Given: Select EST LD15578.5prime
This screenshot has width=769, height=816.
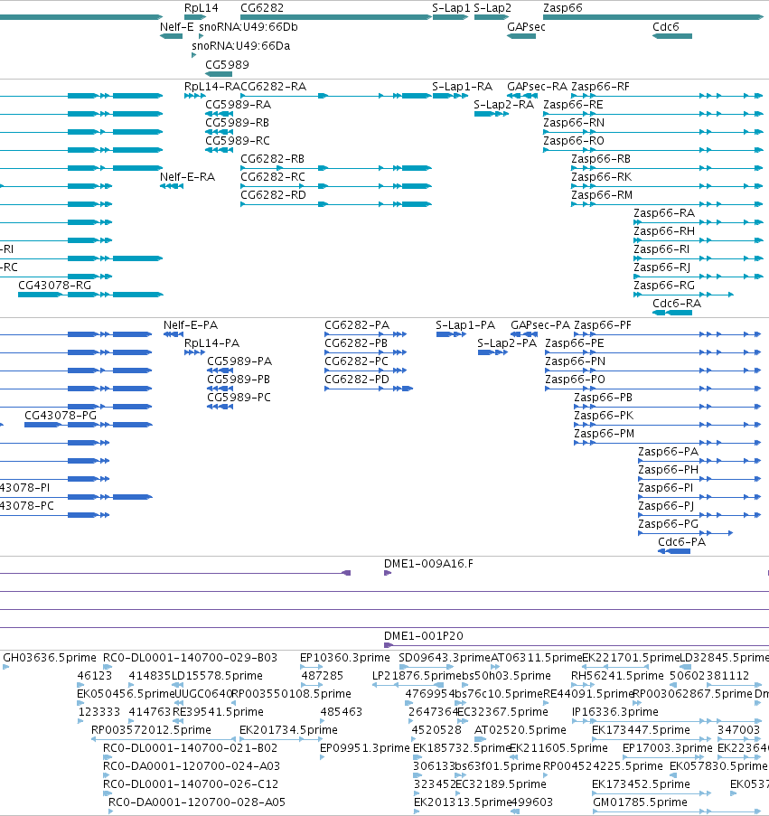Looking at the screenshot, I should 217,676.
